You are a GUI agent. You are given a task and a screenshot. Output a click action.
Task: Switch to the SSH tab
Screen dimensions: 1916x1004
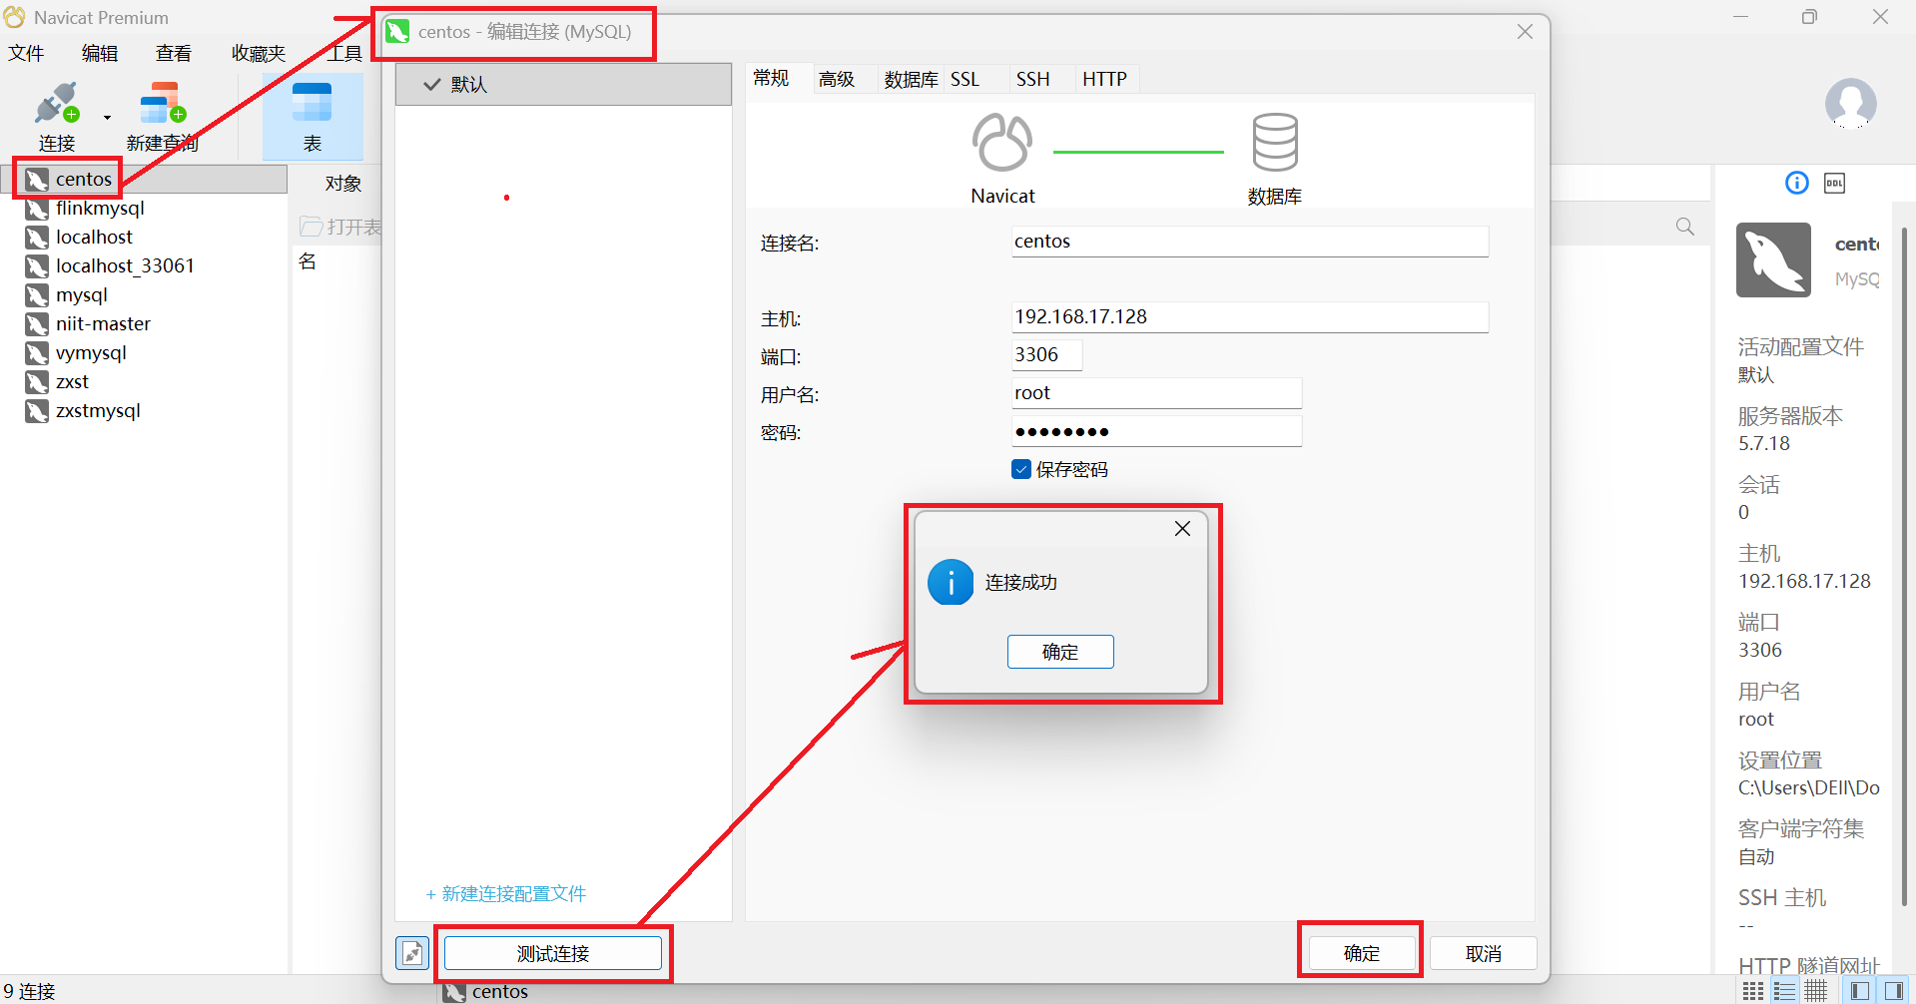[1032, 79]
